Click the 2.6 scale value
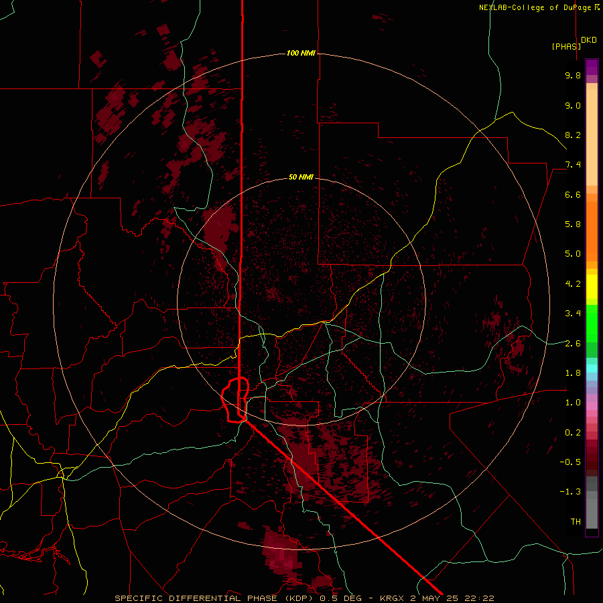Screen dimensions: 603x603 coord(573,344)
